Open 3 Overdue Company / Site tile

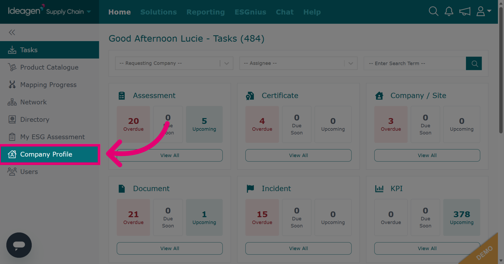tap(391, 124)
